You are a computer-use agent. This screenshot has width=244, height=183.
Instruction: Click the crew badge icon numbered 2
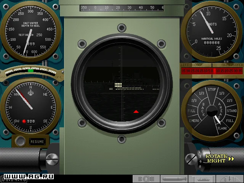pos(146,179)
